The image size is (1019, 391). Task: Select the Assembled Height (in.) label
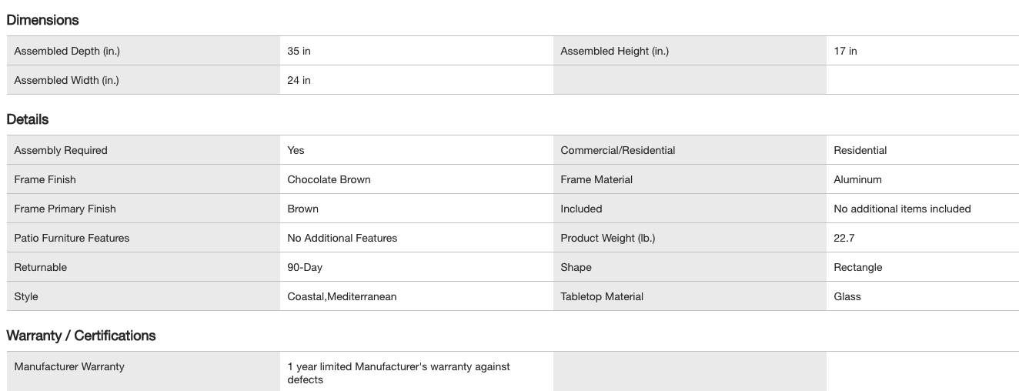(x=614, y=51)
